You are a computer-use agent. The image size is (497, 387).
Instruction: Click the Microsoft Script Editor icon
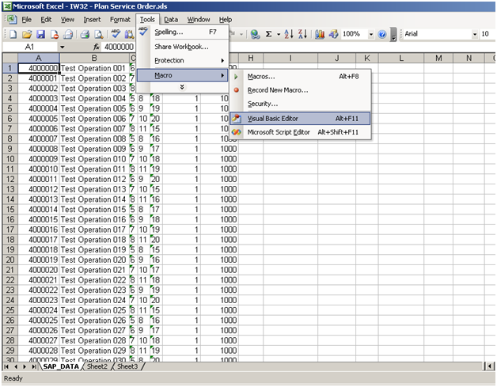237,132
